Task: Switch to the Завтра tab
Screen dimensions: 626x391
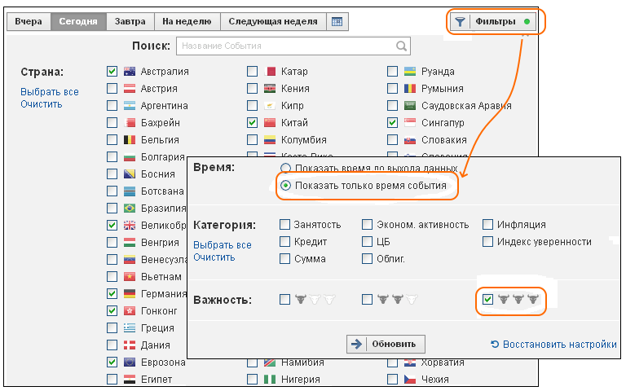Action: click(x=131, y=22)
